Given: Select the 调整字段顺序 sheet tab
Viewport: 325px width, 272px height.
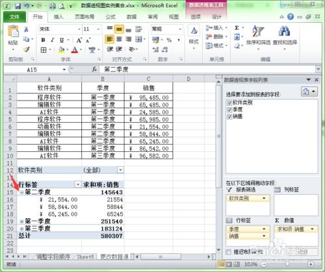Looking at the screenshot, I should click(53, 257).
